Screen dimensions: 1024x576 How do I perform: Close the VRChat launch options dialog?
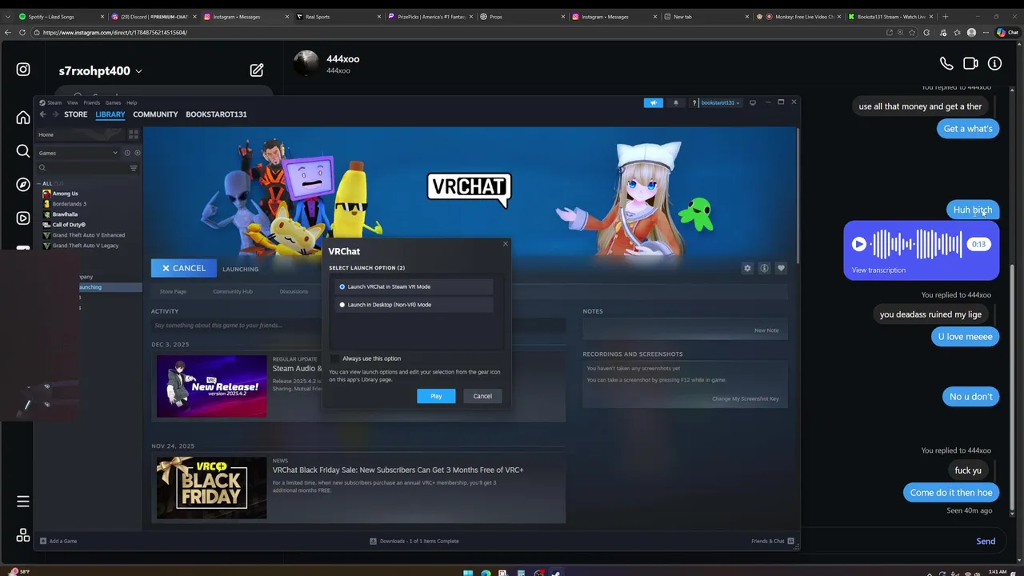(505, 244)
